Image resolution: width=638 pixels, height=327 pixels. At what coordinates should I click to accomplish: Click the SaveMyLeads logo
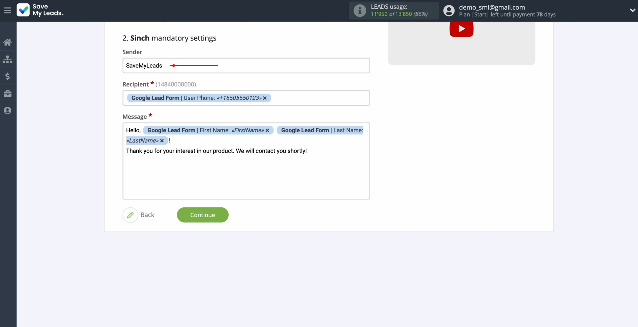[40, 10]
